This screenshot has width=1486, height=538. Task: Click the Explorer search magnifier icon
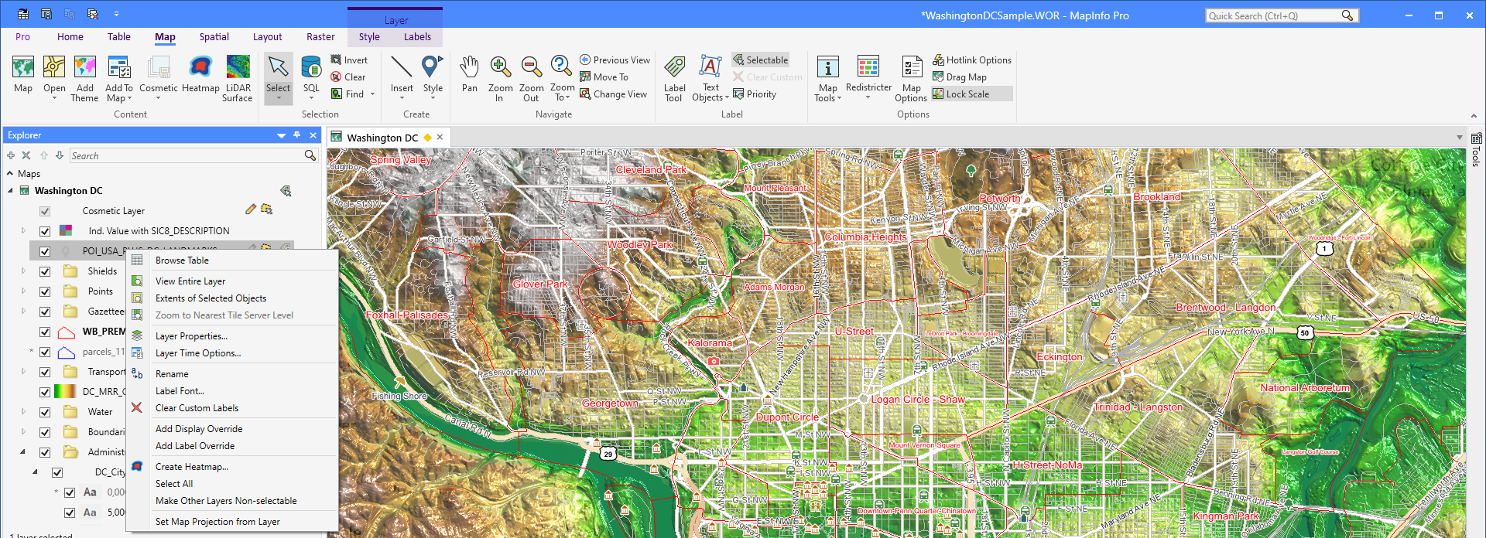tap(310, 155)
